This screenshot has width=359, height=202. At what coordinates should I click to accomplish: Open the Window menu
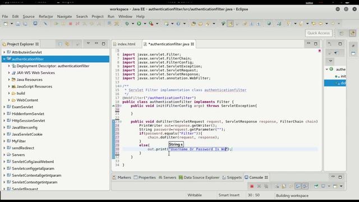(125, 16)
